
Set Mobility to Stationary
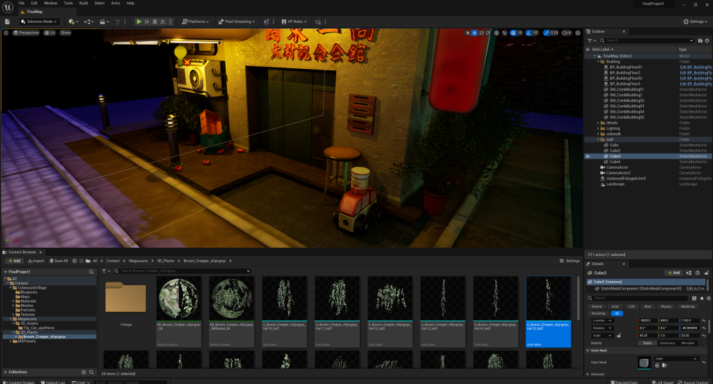(667, 343)
